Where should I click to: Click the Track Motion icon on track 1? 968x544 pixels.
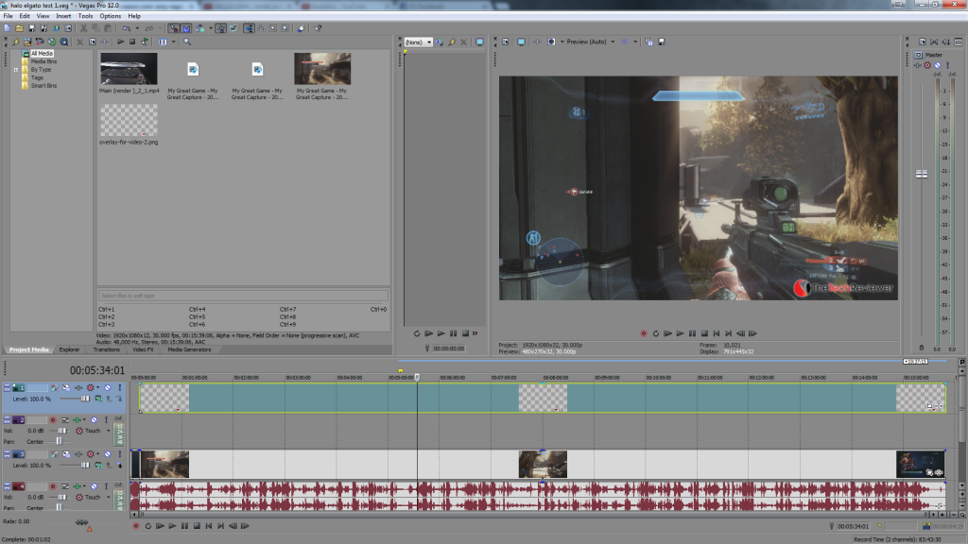66,387
